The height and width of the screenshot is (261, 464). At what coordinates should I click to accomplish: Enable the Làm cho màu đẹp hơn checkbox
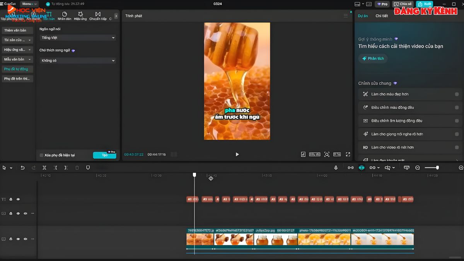(x=457, y=94)
